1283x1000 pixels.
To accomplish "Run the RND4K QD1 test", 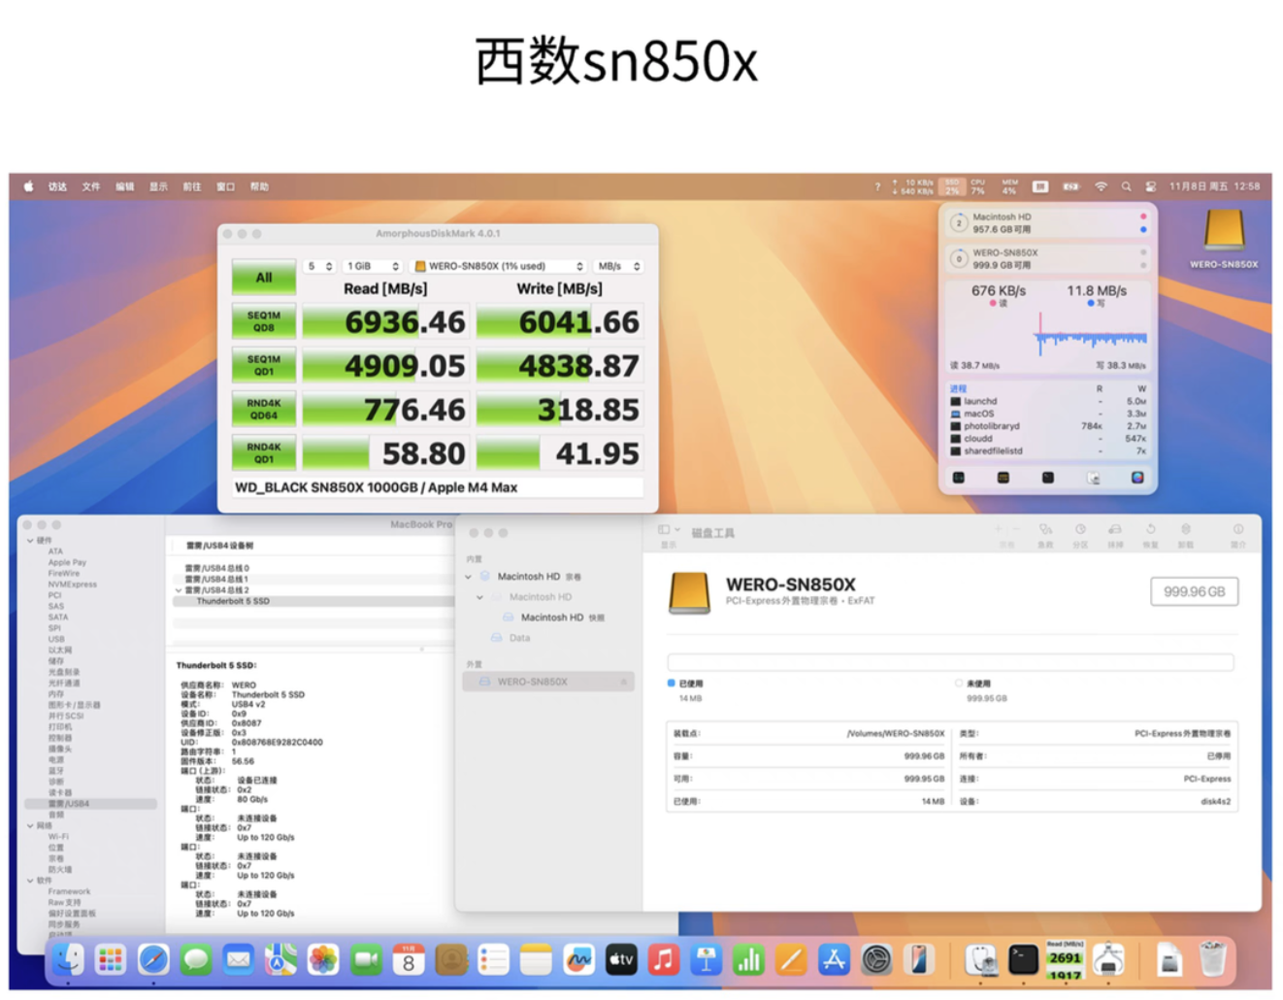I will click(x=264, y=453).
